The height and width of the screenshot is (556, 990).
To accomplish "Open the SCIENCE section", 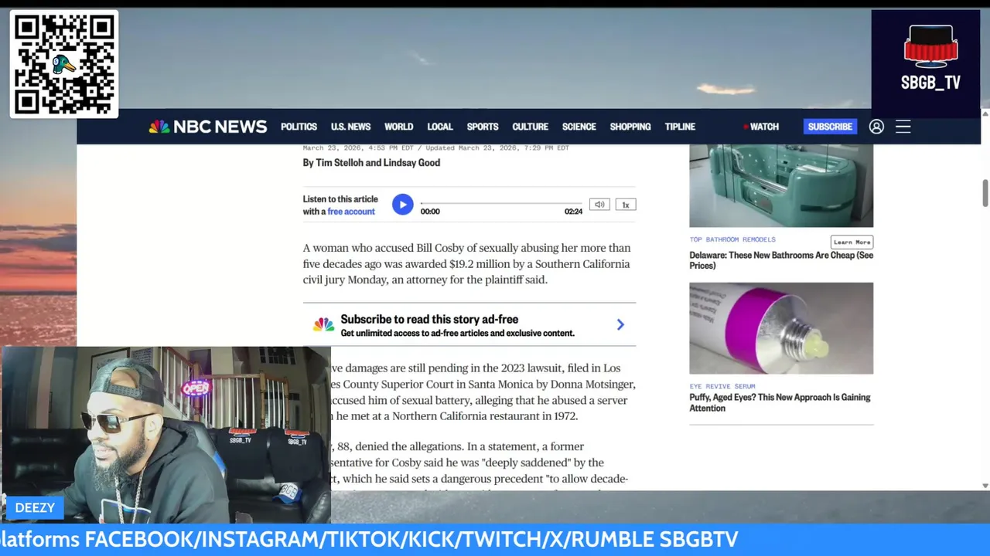I will coord(579,127).
